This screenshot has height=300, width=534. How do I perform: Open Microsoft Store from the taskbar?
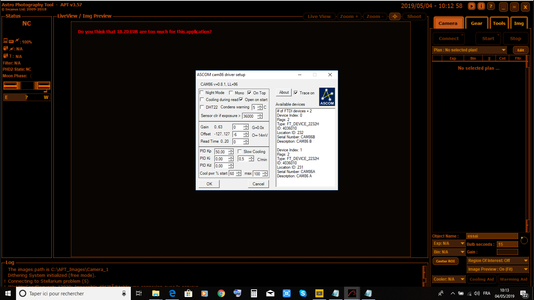click(x=188, y=293)
